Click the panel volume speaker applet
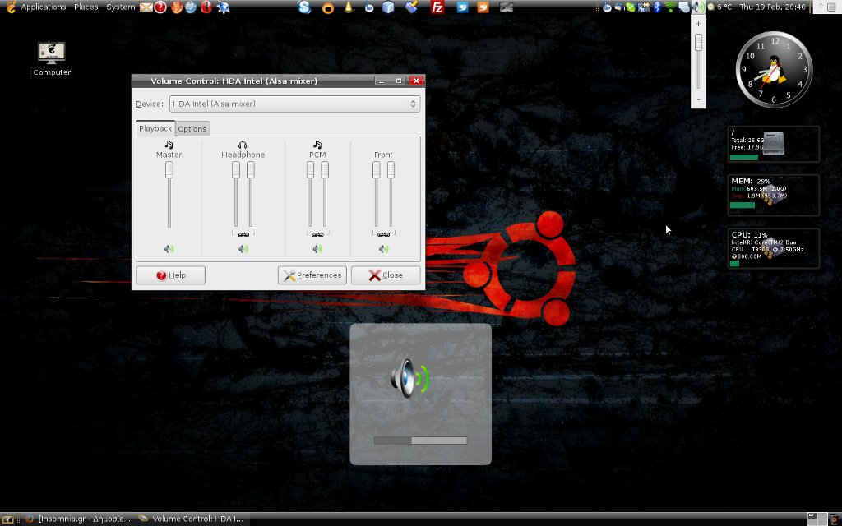The image size is (842, 526). pyautogui.click(x=698, y=7)
